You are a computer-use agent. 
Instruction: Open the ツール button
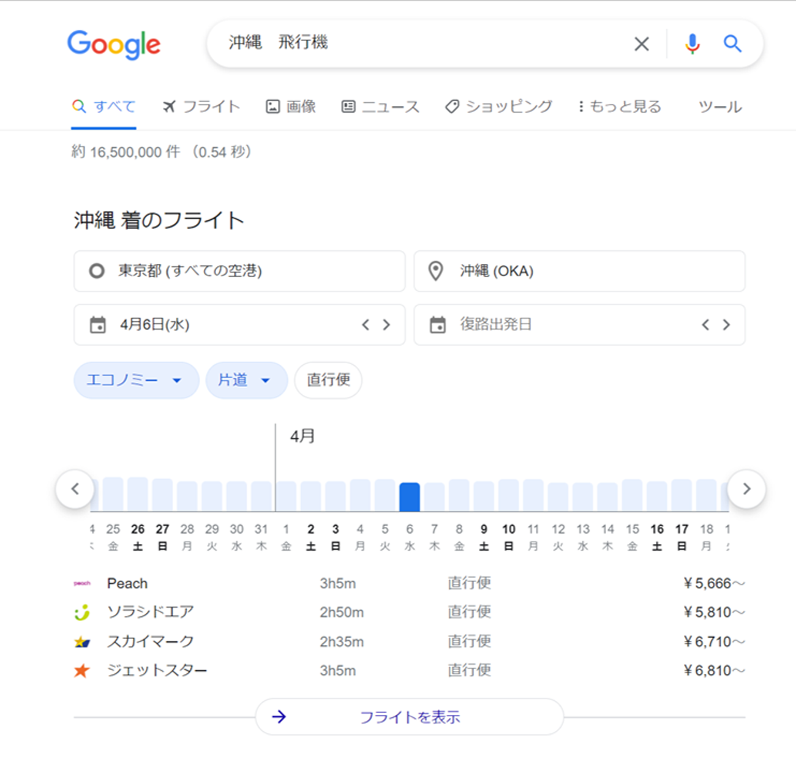click(719, 106)
